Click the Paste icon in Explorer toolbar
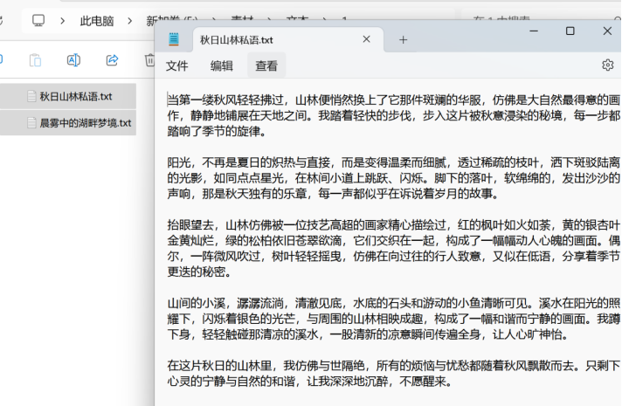The width and height of the screenshot is (622, 406). 35,60
